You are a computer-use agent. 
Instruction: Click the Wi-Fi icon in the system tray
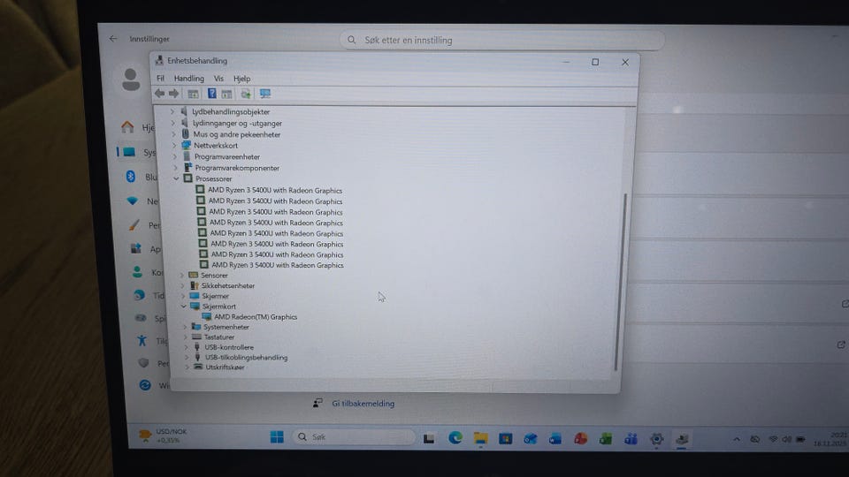click(x=773, y=439)
